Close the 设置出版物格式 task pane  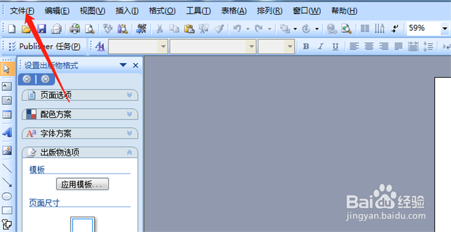(x=135, y=66)
